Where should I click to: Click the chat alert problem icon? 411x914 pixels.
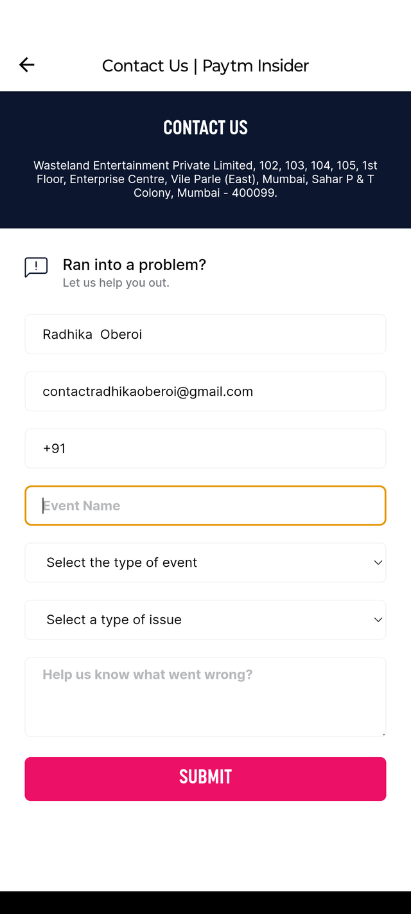[x=36, y=267]
